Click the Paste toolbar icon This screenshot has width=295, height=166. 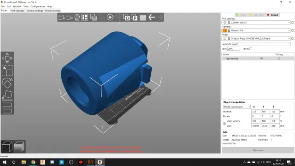point(101,18)
